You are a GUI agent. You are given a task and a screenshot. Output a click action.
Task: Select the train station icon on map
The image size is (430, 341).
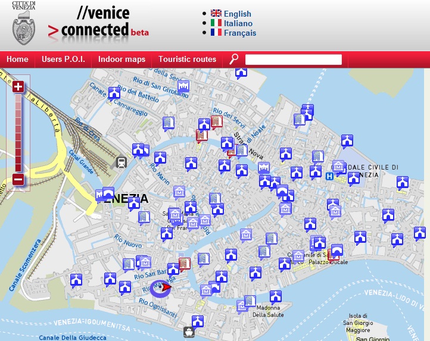[121, 162]
